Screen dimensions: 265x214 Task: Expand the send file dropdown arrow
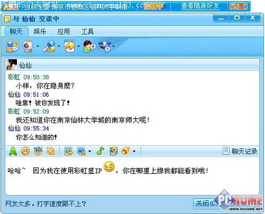point(78,47)
